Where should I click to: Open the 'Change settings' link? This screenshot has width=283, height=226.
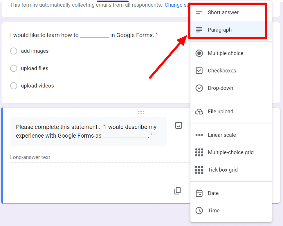[176, 5]
